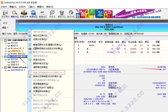The width and height of the screenshot is (168, 112).
Task: Click the 备份分区表 menu item icon
Action: [30, 36]
